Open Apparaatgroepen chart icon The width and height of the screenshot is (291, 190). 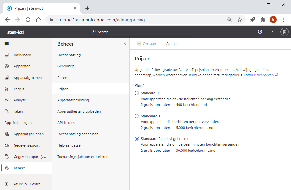[x=7, y=77]
